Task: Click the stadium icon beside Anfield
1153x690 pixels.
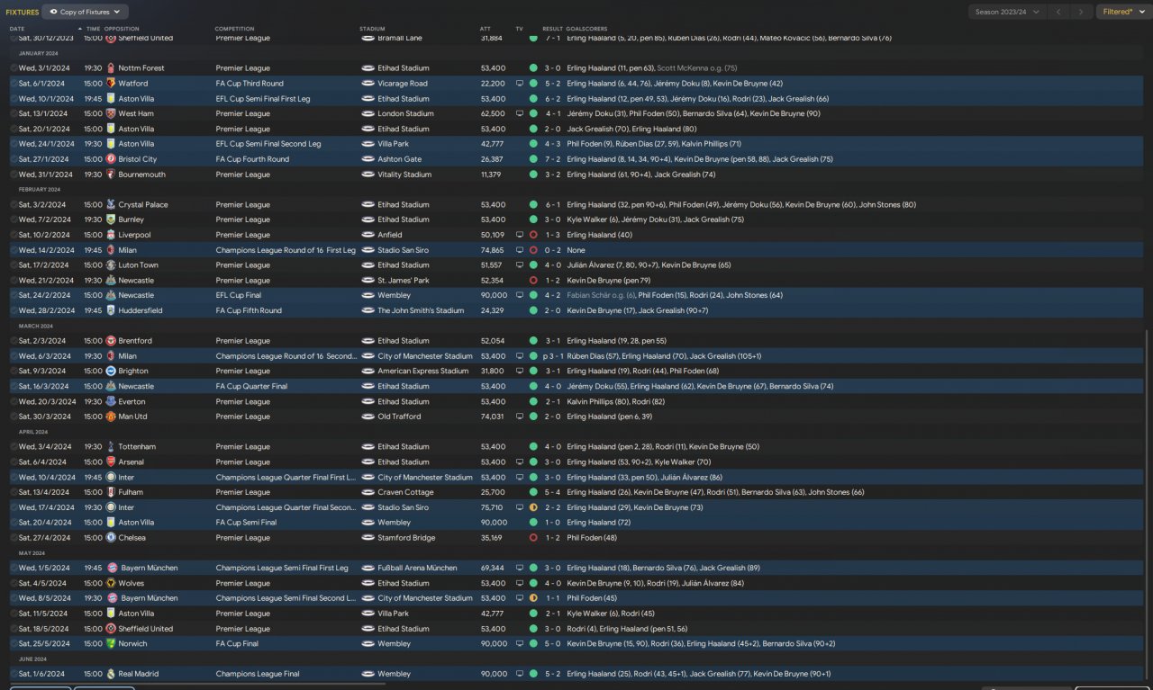Action: [x=368, y=235]
